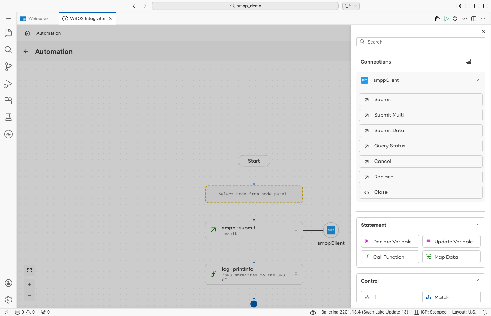The image size is (491, 316).
Task: Go back using Automation back arrow
Action: 26,52
